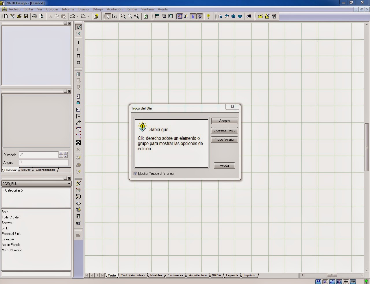Click the light bulb tip icon in toolbar
This screenshot has width=370, height=284.
pos(208,16)
